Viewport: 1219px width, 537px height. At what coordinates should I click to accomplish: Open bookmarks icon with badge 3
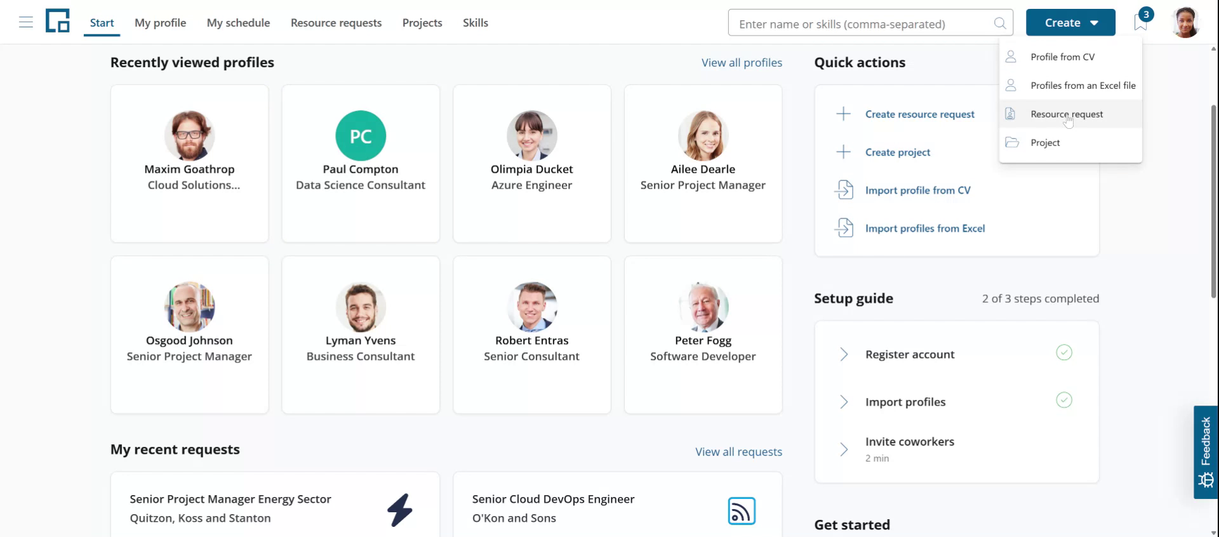click(1142, 21)
